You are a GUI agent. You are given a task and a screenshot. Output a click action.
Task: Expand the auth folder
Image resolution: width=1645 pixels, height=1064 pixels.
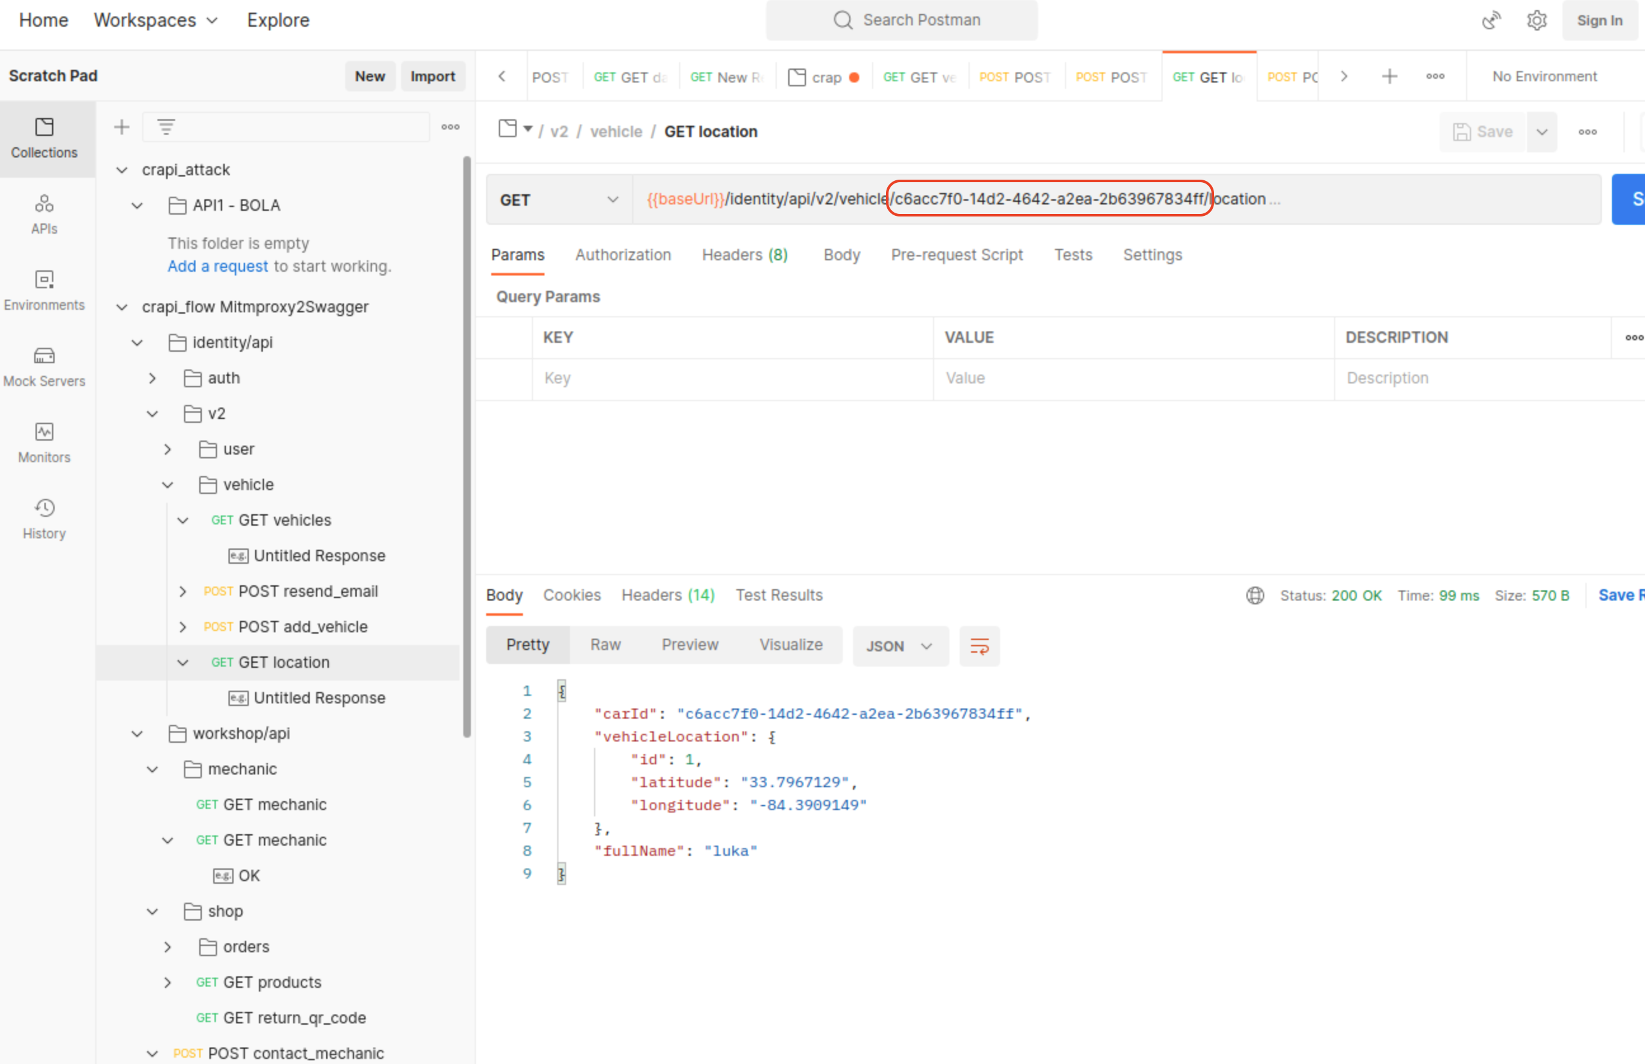click(x=152, y=378)
